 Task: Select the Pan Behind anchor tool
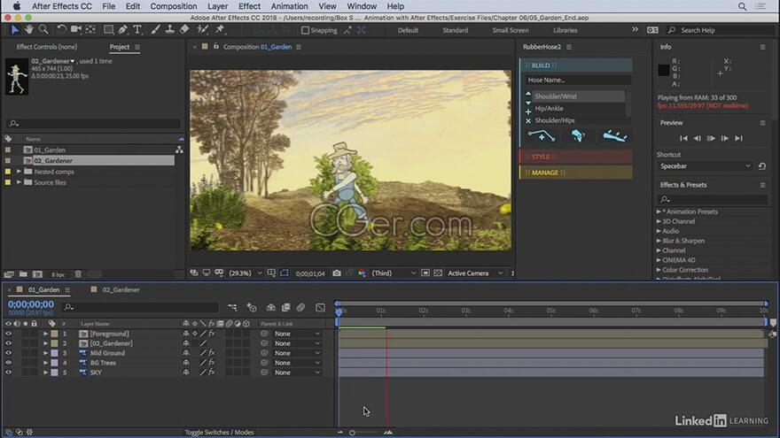[90, 30]
